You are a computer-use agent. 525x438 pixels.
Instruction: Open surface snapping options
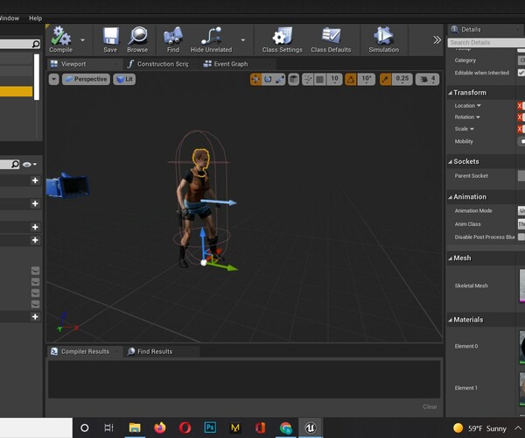[x=308, y=80]
